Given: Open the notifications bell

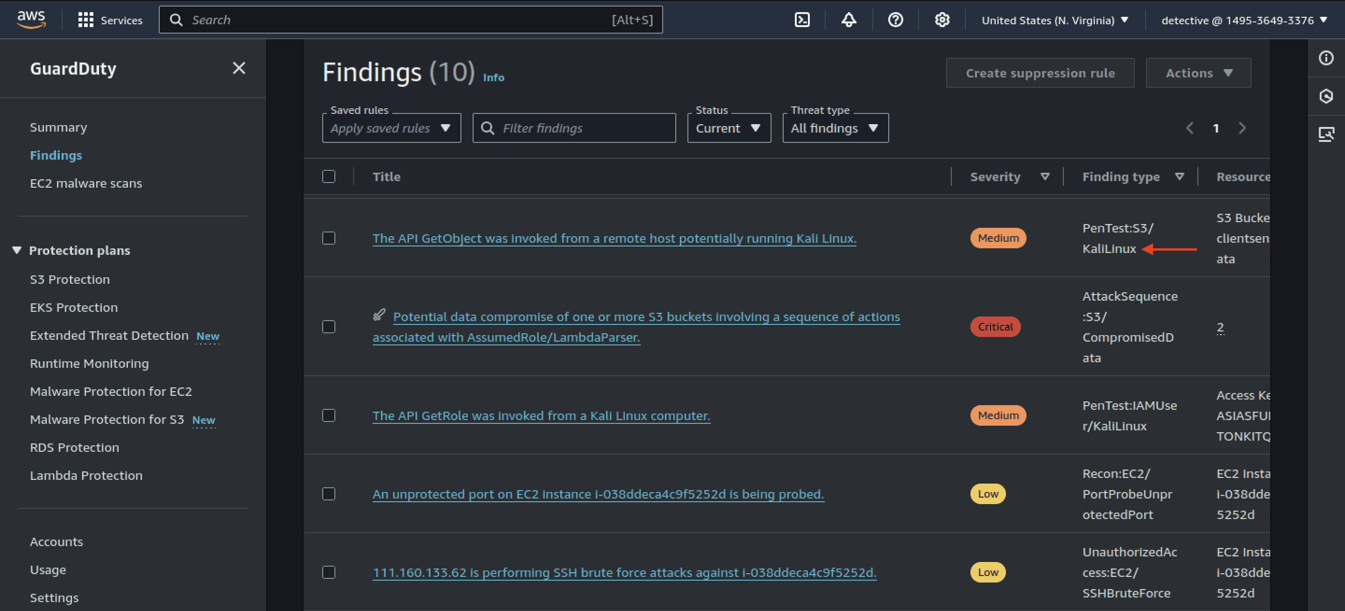Looking at the screenshot, I should tap(849, 20).
